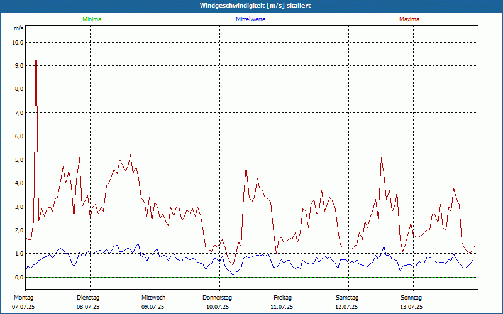The height and width of the screenshot is (314, 503).
Task: Click the Mittwoch day label
Action: (x=153, y=298)
